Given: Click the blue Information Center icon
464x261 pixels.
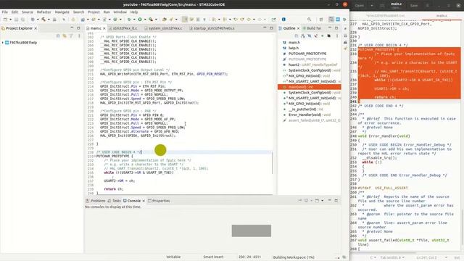Looking at the screenshot, I should pos(283,20).
